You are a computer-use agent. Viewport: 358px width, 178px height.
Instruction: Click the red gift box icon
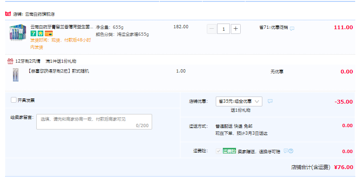point(10,61)
